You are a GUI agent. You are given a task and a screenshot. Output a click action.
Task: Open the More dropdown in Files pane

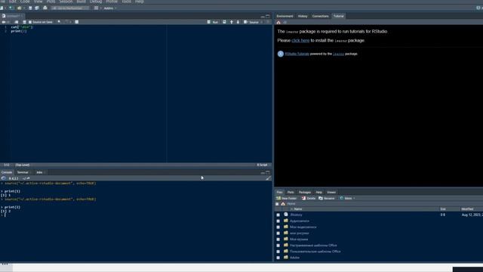tap(347, 198)
